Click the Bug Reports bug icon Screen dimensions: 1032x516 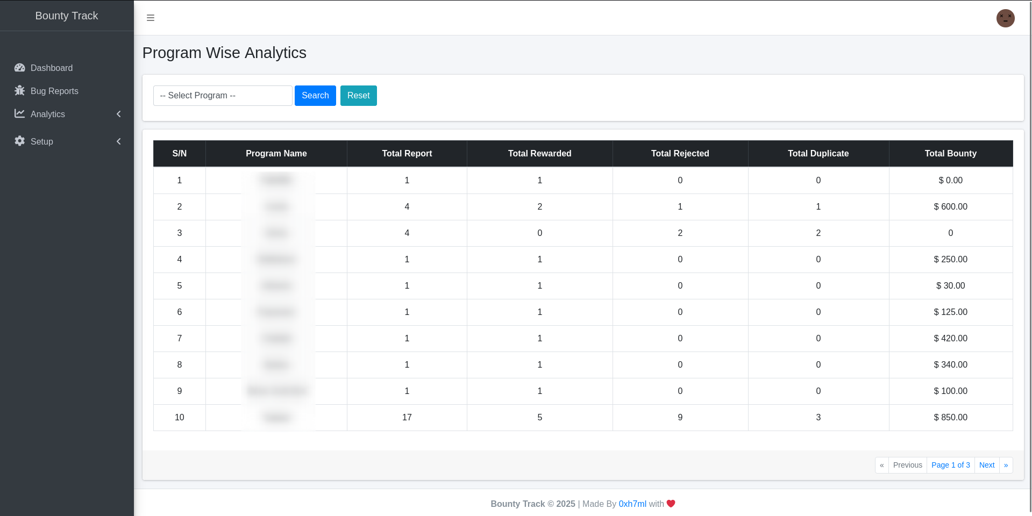(x=20, y=90)
